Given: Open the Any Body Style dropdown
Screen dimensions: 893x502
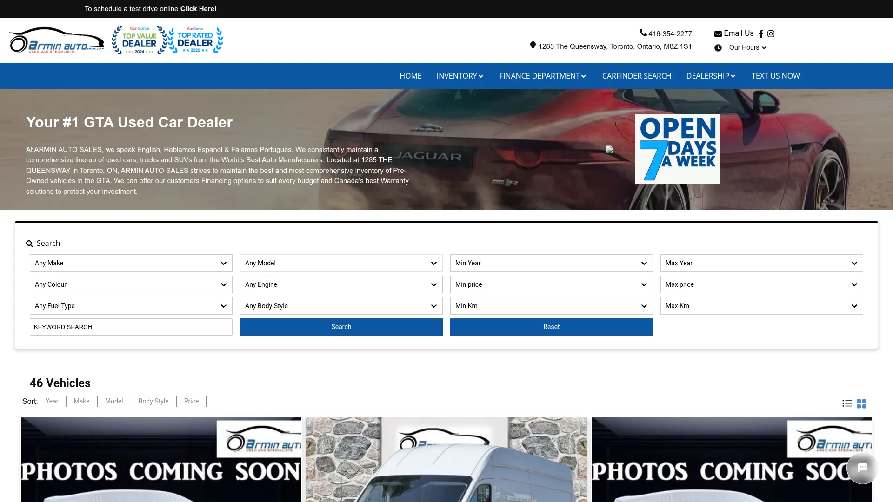Looking at the screenshot, I should tap(341, 306).
